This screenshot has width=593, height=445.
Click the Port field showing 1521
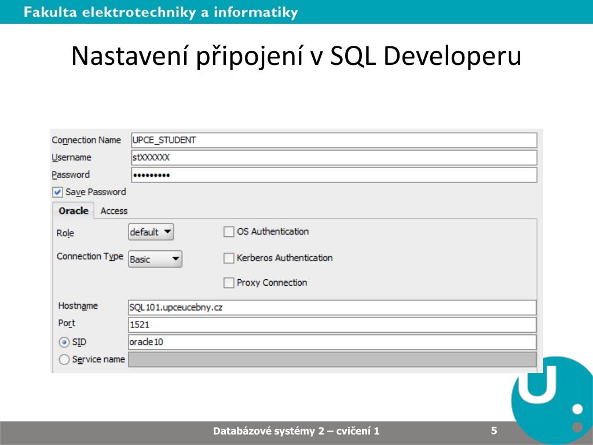332,324
